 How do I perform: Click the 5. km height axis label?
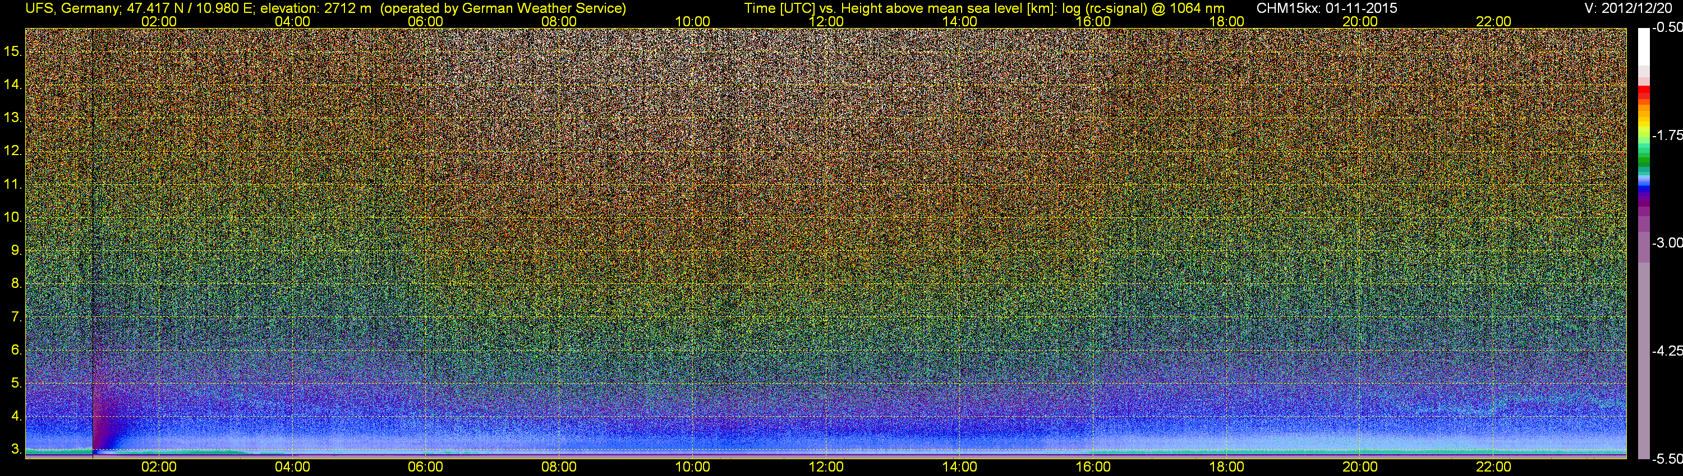point(16,384)
